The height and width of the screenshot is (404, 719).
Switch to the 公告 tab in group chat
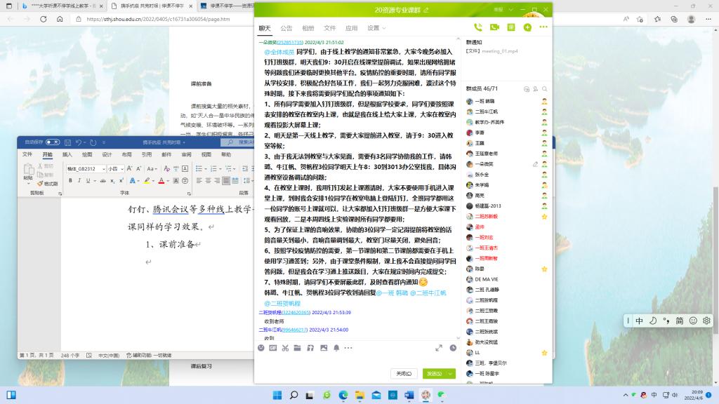pos(286,28)
